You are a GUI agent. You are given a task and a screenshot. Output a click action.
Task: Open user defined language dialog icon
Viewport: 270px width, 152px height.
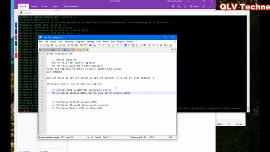coord(129,45)
